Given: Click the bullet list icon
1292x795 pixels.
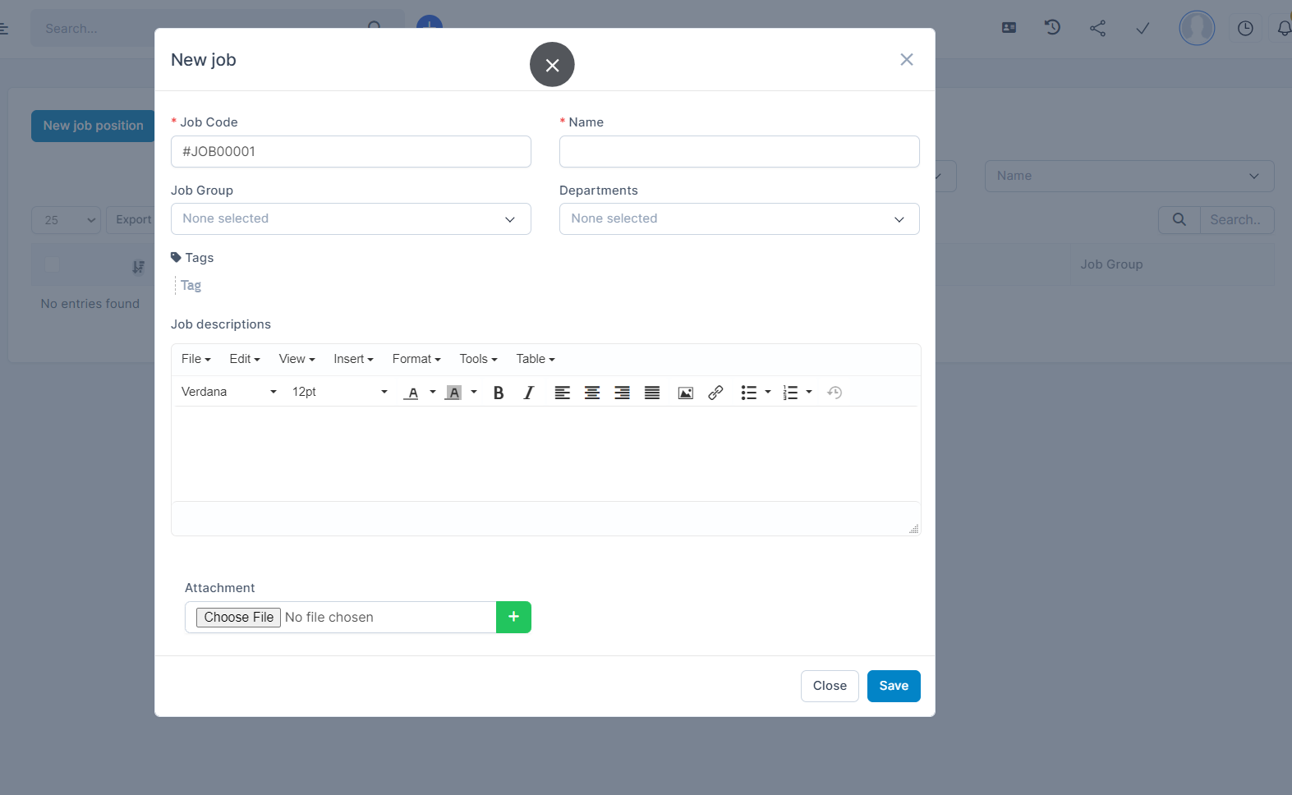Looking at the screenshot, I should click(748, 393).
